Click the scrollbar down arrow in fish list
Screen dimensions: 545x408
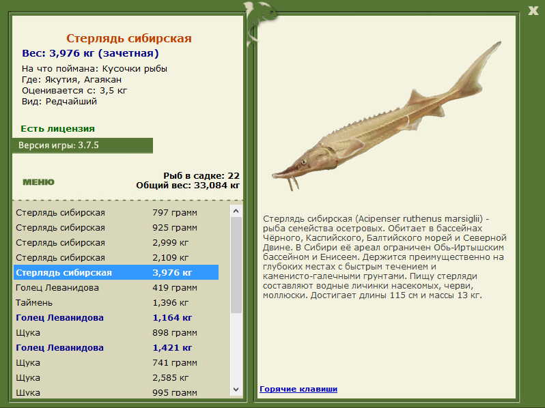(x=236, y=390)
